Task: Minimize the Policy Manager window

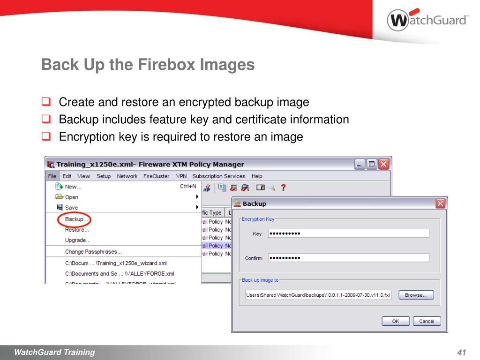Action: tap(360, 165)
